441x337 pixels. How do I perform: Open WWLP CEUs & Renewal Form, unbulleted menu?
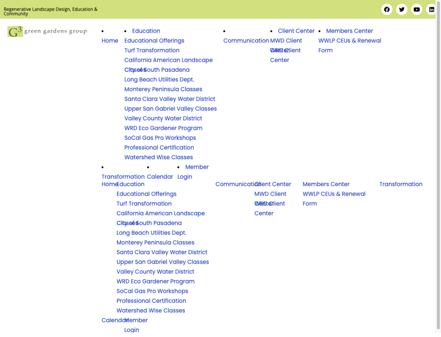334,199
